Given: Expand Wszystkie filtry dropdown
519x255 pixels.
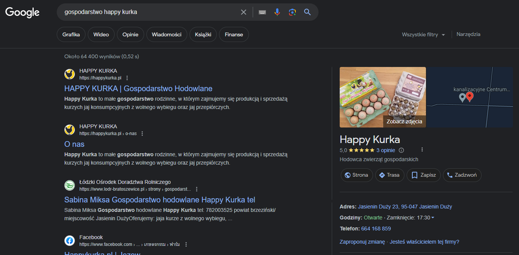Looking at the screenshot, I should (424, 34).
